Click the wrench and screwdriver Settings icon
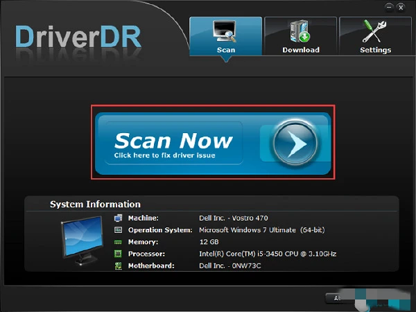 (x=375, y=31)
